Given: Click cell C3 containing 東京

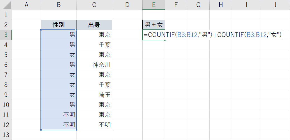Looking at the screenshot, I should 94,35.
